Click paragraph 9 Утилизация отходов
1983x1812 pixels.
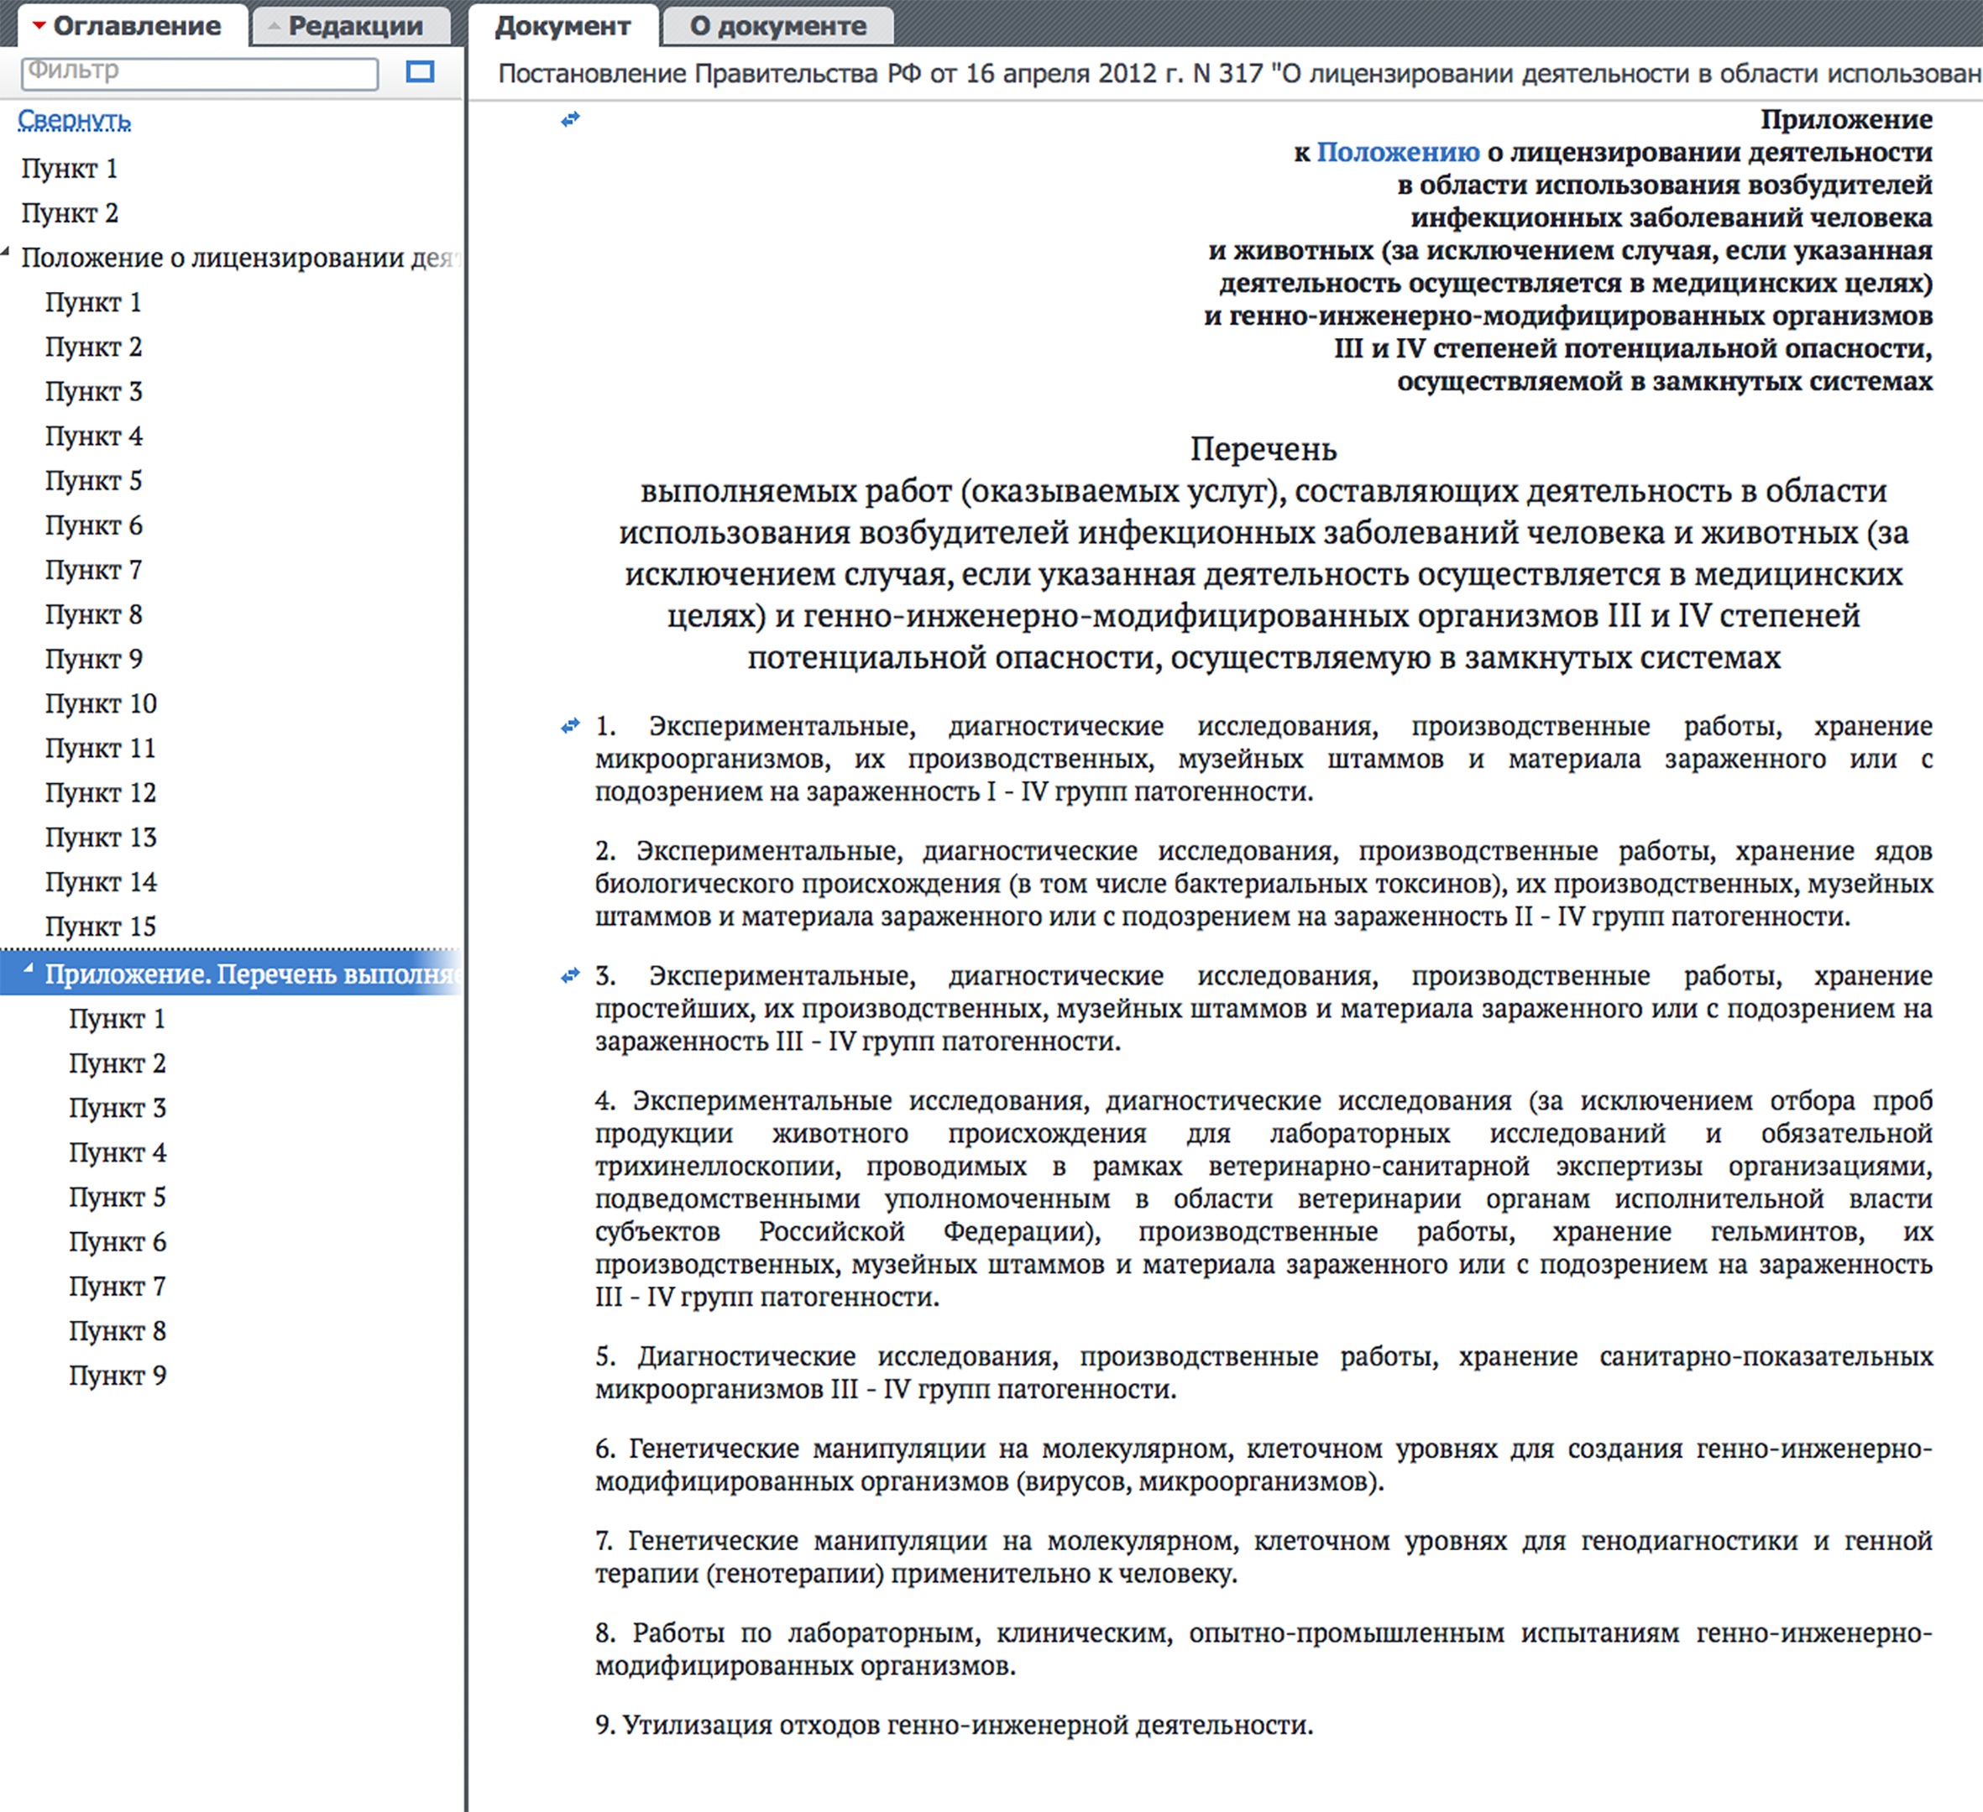[x=954, y=1726]
